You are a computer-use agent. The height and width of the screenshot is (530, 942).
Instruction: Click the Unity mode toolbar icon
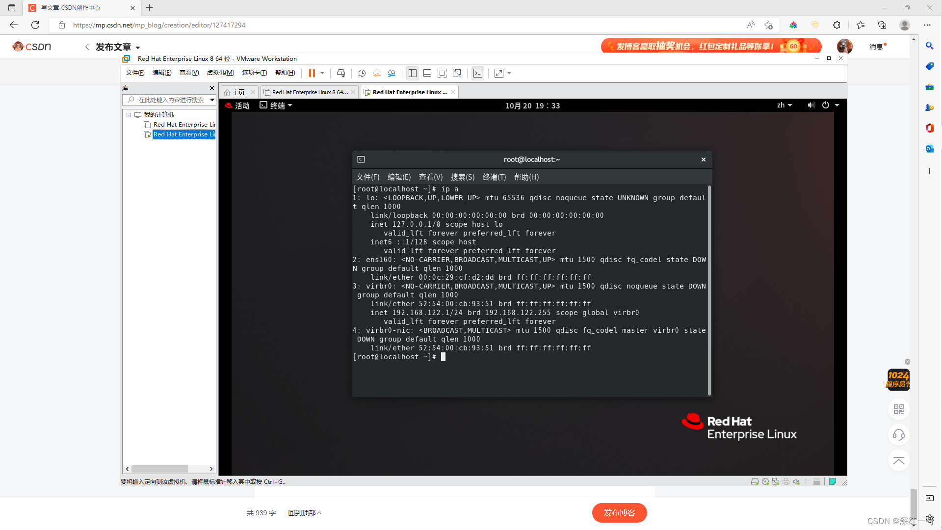pos(457,73)
